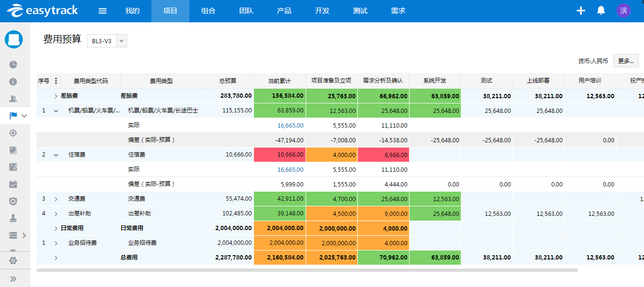Select the green 156,584.00 差旅费 cumulative cell
The width and height of the screenshot is (644, 287).
(x=280, y=96)
